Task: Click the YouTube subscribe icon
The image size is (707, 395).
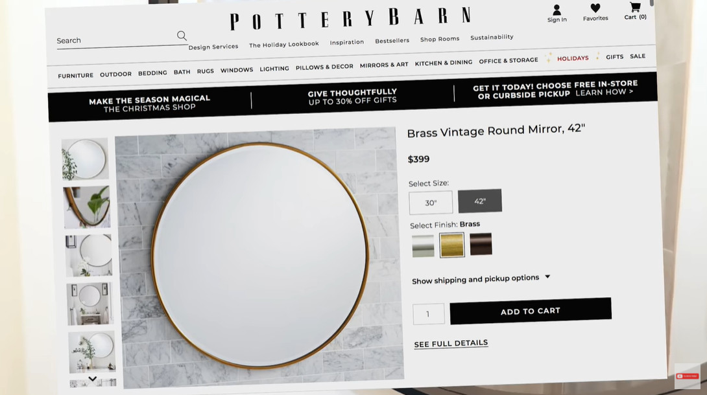Action: coord(687,376)
